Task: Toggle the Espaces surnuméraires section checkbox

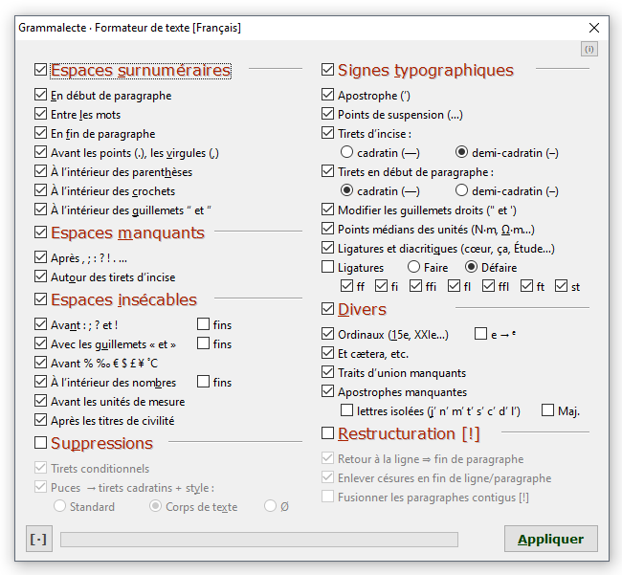Action: coord(40,70)
